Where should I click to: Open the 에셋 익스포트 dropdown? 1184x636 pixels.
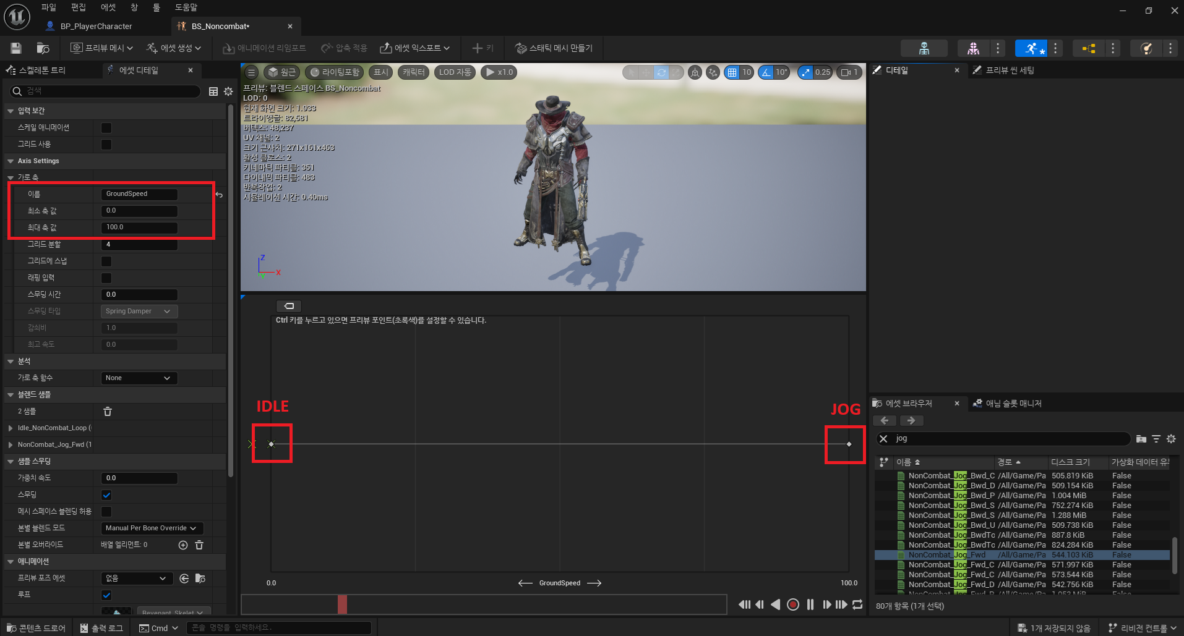pos(414,48)
